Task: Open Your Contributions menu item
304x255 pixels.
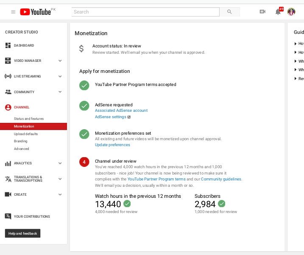Action: [x=32, y=216]
